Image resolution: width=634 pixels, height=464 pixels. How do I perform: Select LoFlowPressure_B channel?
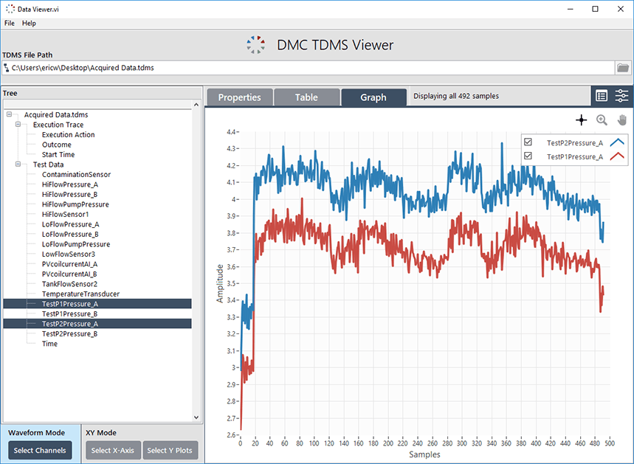[70, 234]
